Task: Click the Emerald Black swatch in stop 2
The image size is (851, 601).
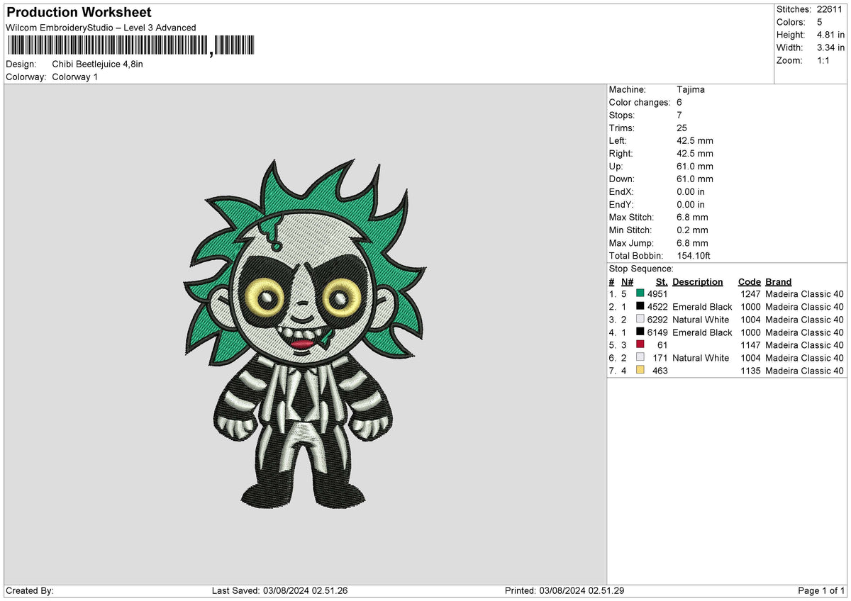Action: (639, 307)
